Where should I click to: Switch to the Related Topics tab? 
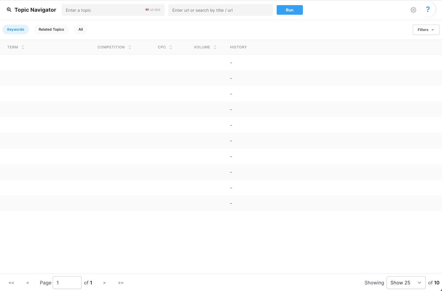51,29
